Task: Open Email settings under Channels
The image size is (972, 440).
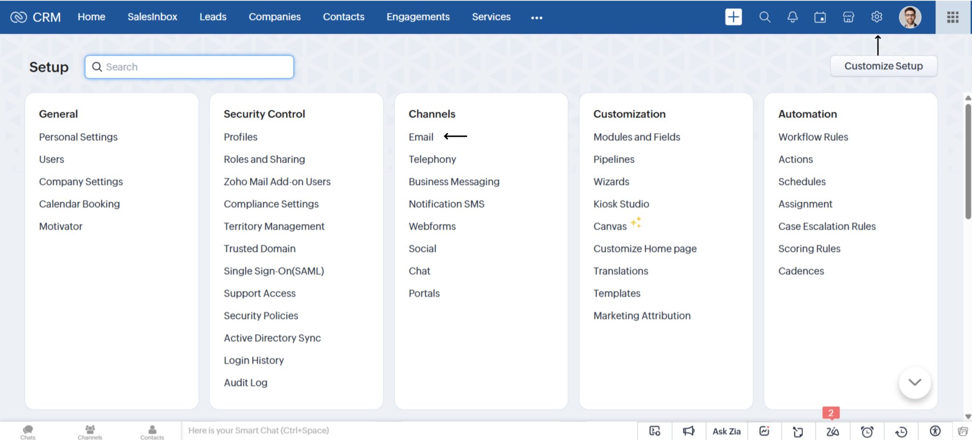Action: (421, 137)
